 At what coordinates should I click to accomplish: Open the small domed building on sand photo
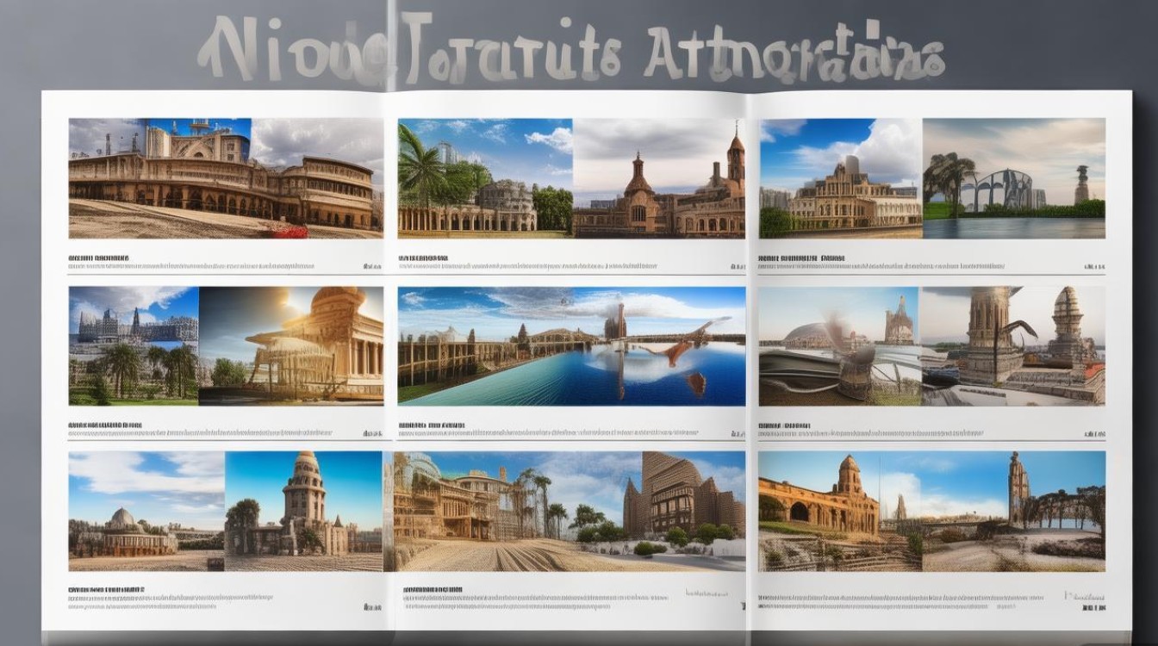click(146, 511)
